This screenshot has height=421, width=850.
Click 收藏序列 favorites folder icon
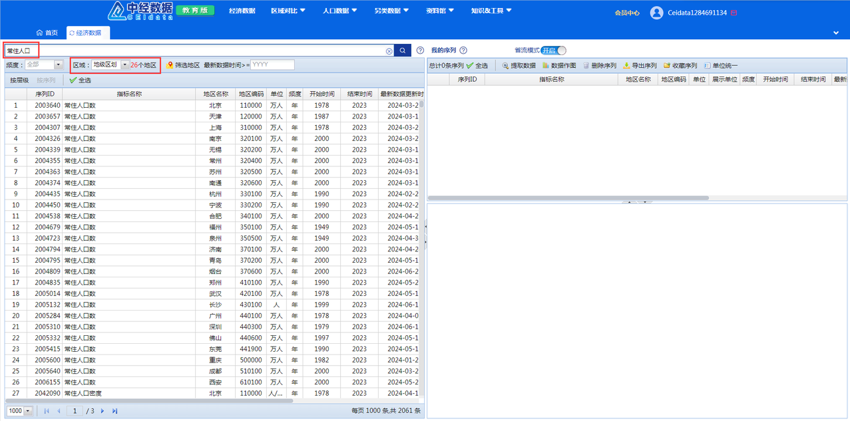pyautogui.click(x=667, y=66)
